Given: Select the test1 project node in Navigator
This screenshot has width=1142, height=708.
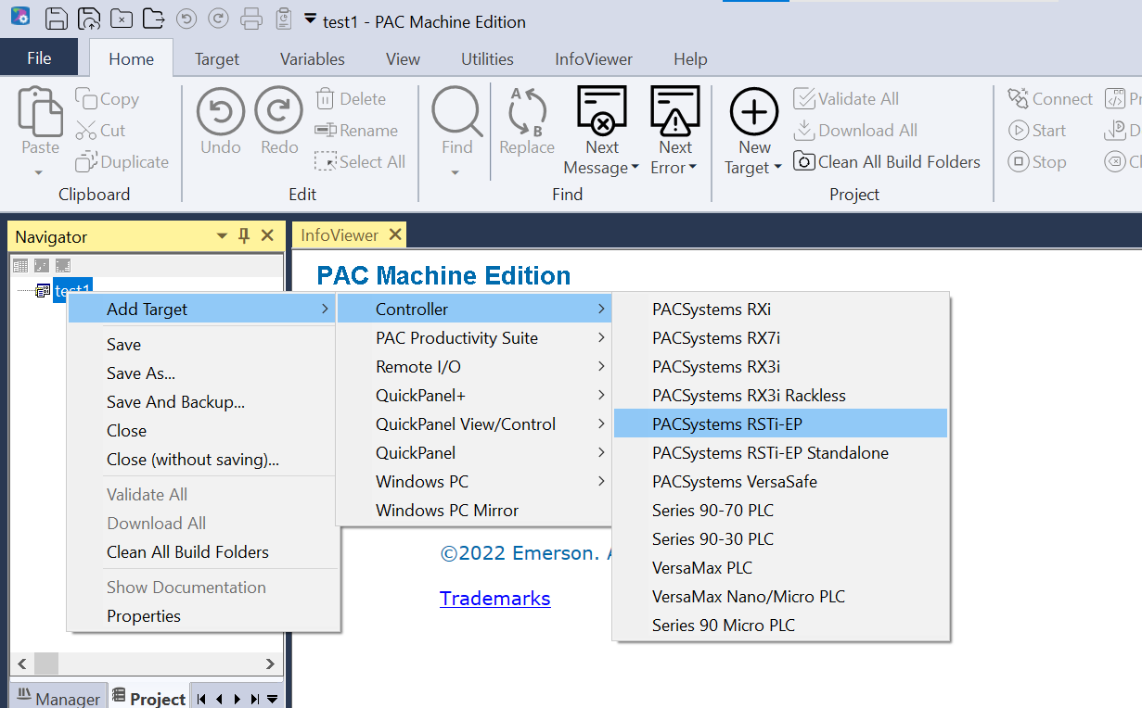Looking at the screenshot, I should [x=72, y=291].
